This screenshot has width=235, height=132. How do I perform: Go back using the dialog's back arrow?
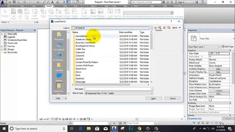(x=156, y=28)
